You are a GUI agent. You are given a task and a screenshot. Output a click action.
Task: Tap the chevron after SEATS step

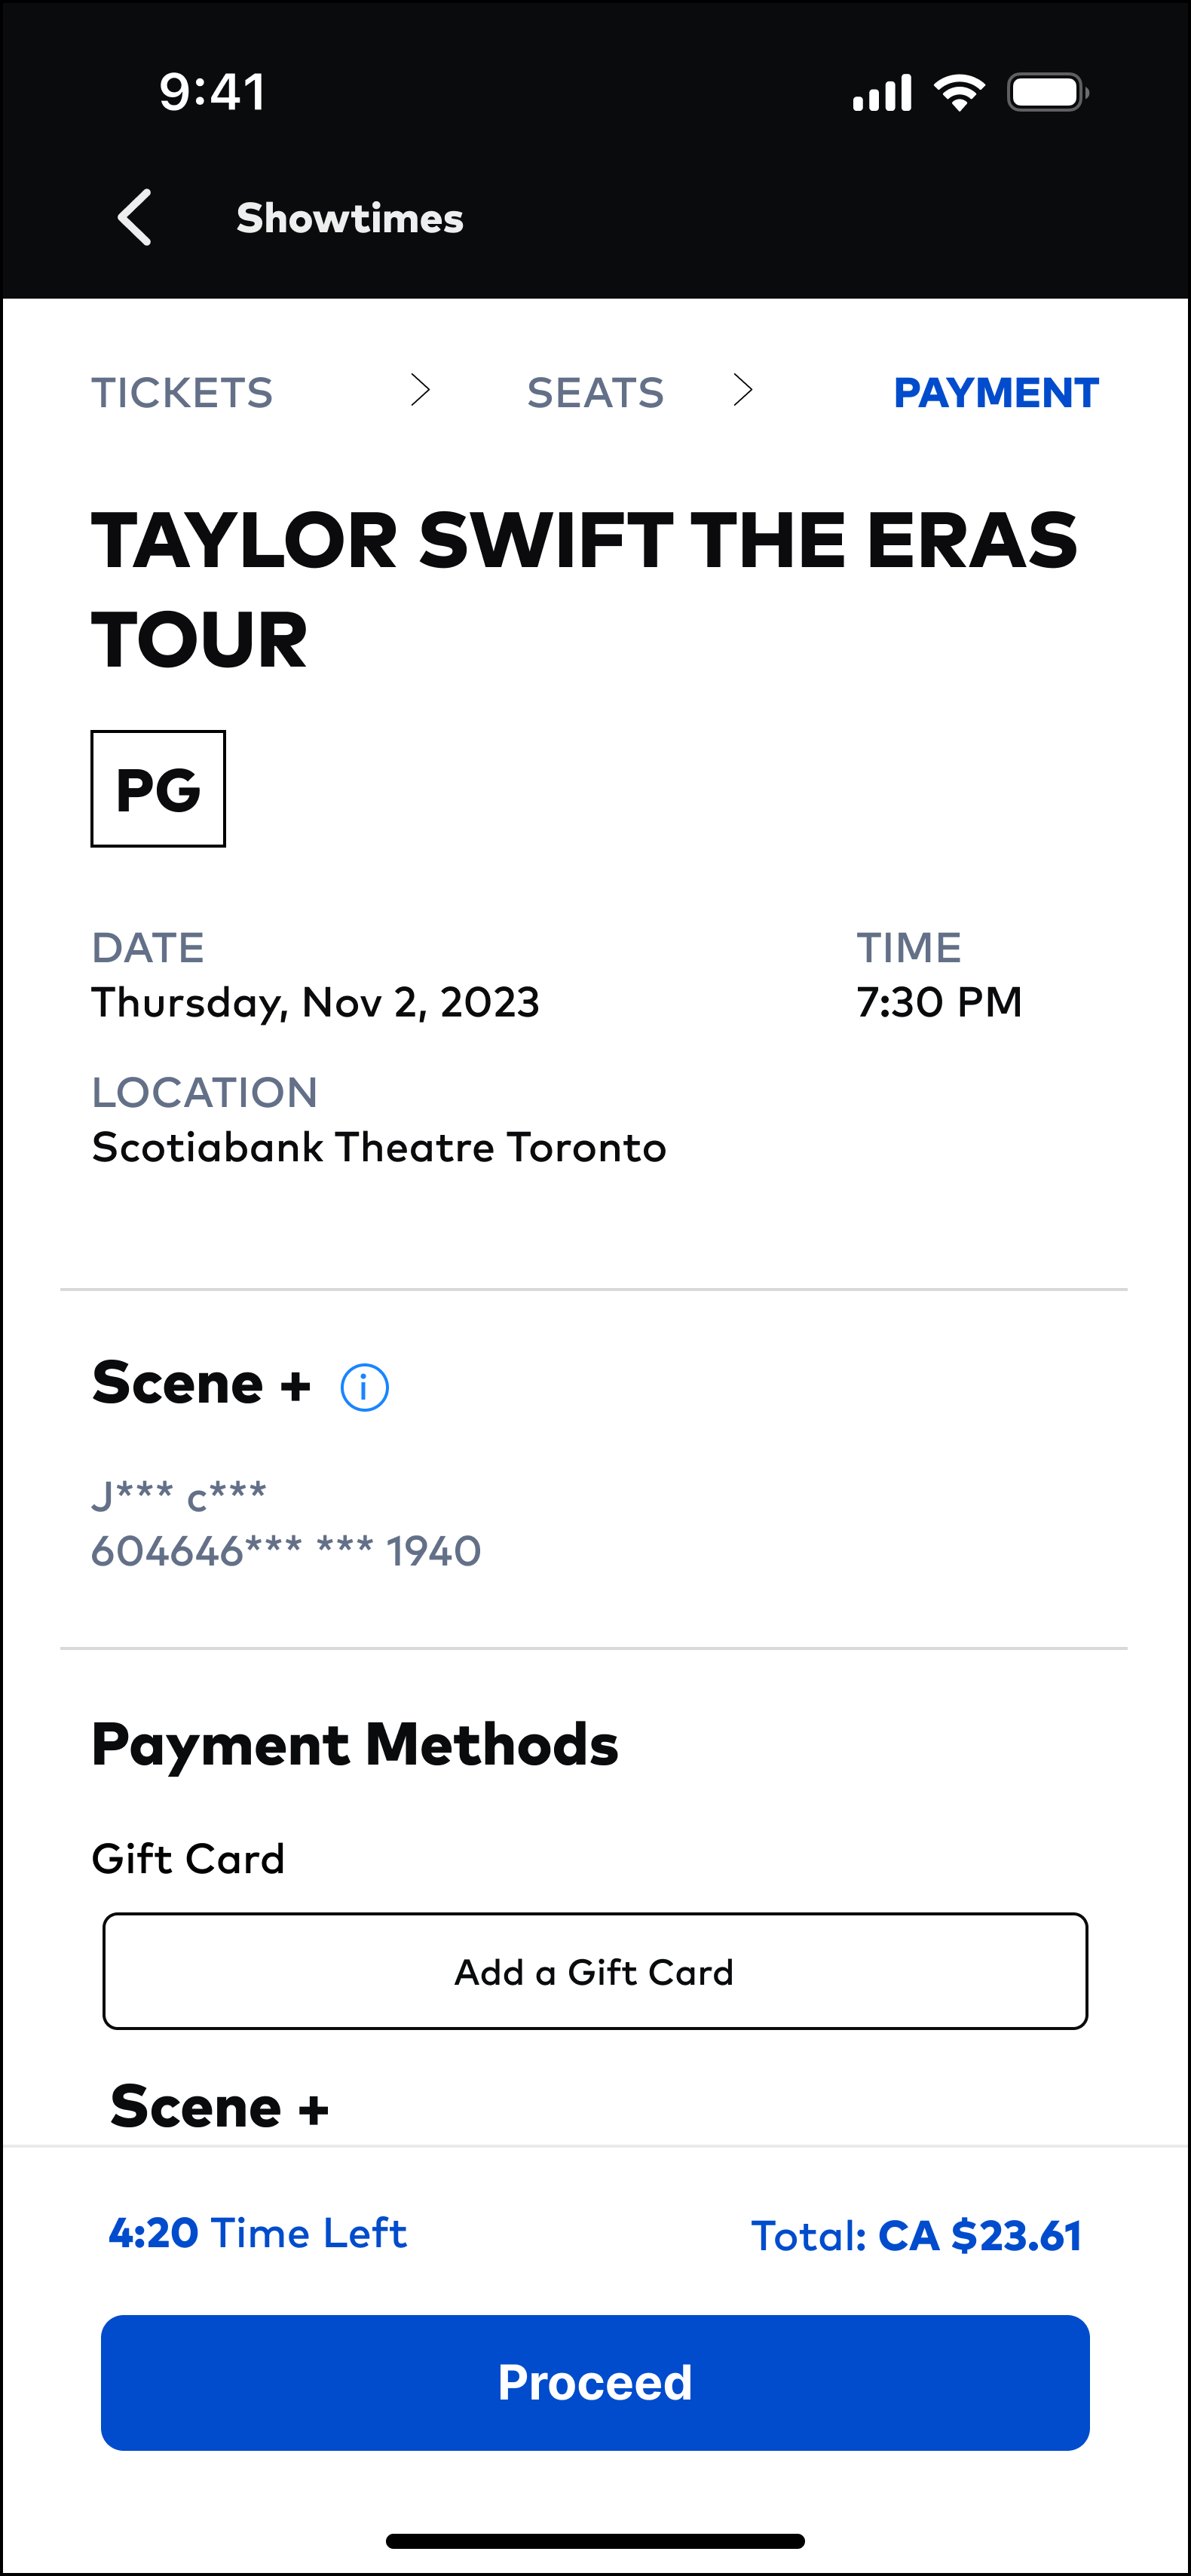(742, 390)
